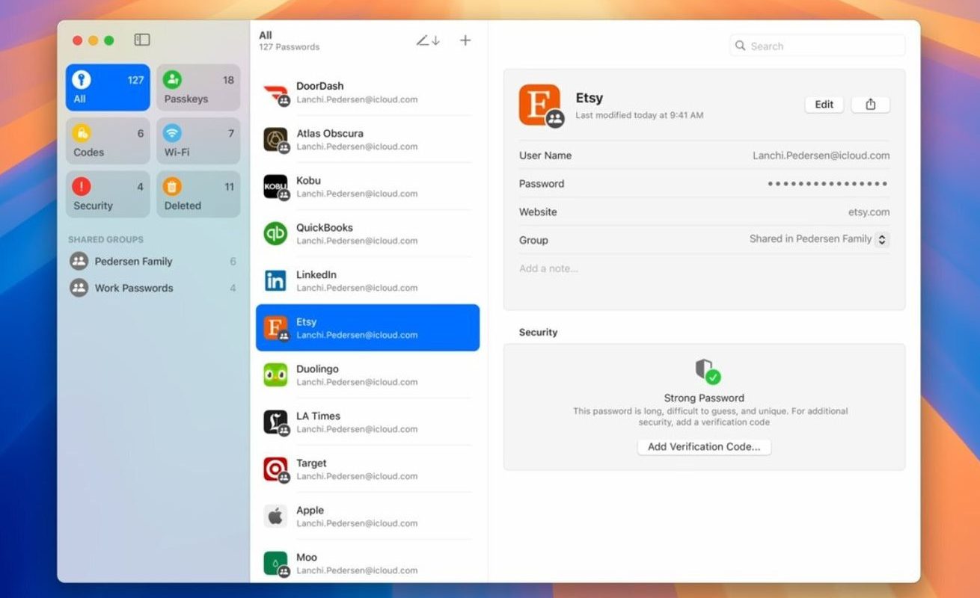
Task: Click the All tile key icon
Action: 82,79
